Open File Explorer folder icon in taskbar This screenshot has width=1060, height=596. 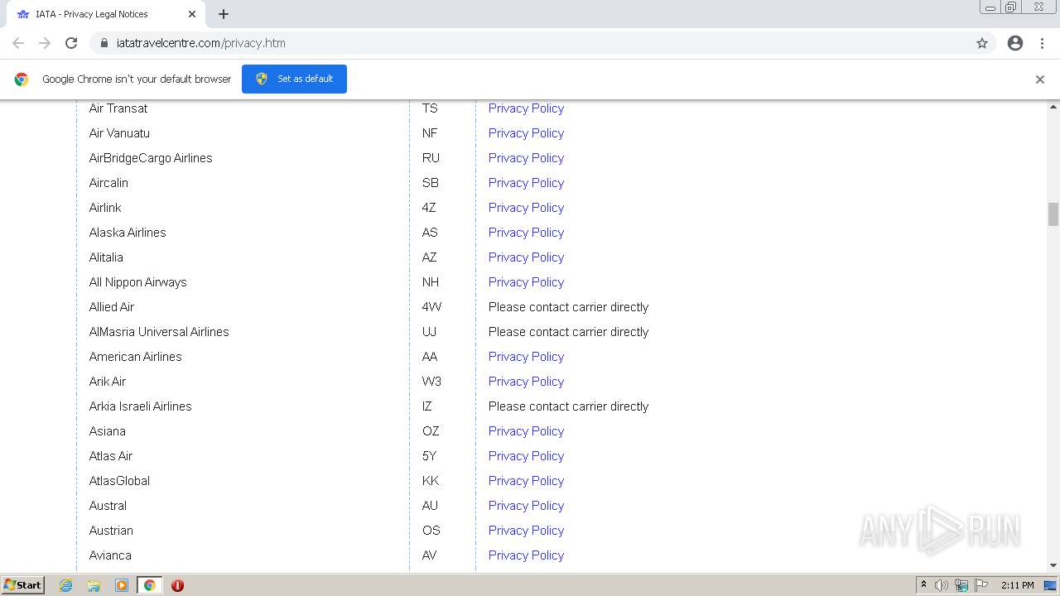click(x=94, y=585)
